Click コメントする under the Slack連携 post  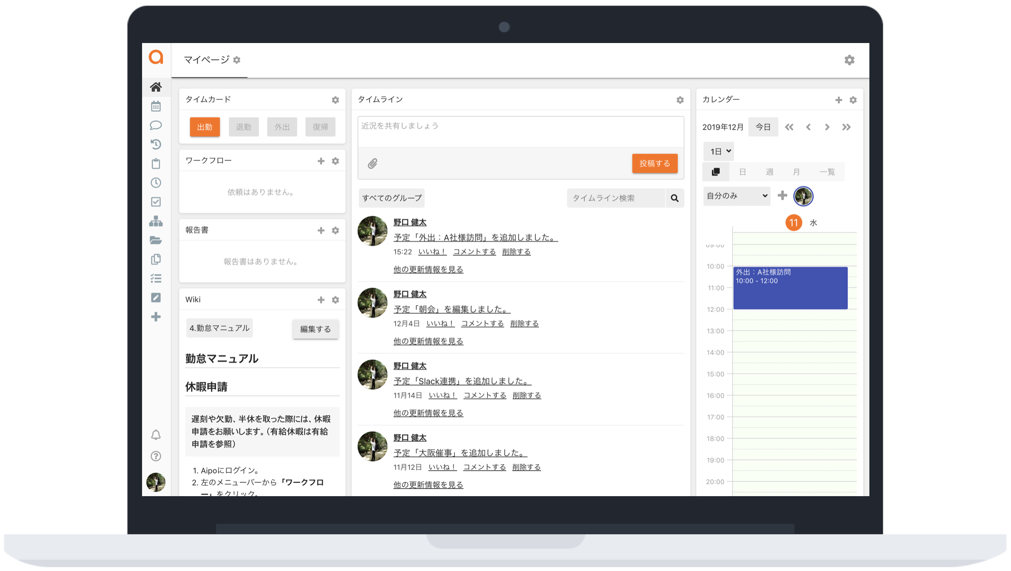coord(484,395)
